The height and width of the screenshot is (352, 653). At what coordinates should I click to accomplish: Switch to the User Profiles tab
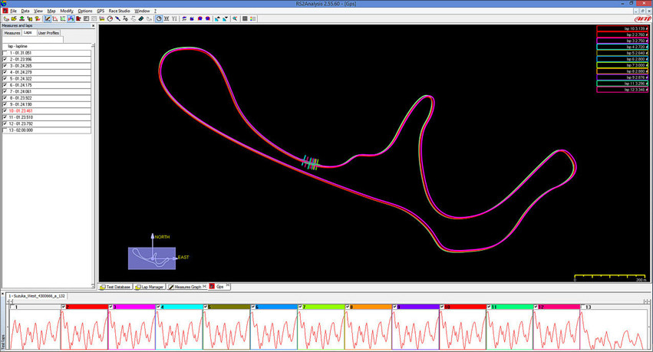pos(48,33)
